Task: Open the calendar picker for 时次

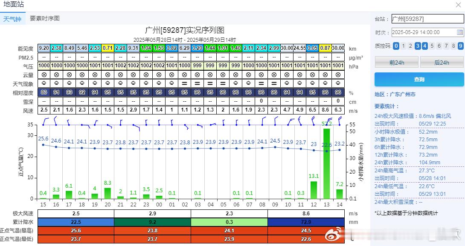Action: coord(459,32)
